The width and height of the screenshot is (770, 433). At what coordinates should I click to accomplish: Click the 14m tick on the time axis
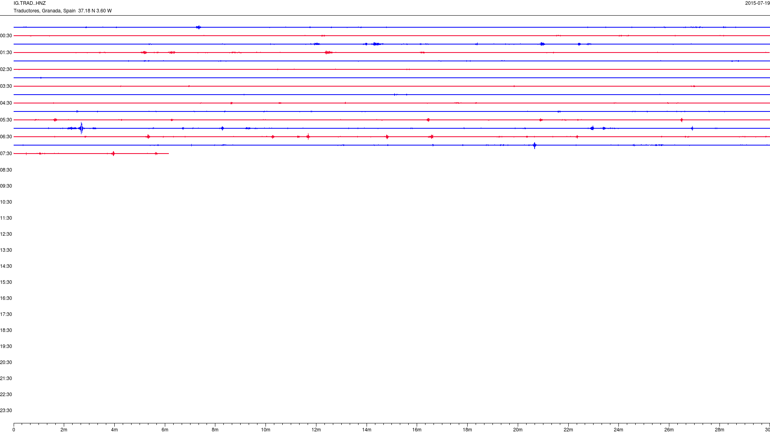367,430
